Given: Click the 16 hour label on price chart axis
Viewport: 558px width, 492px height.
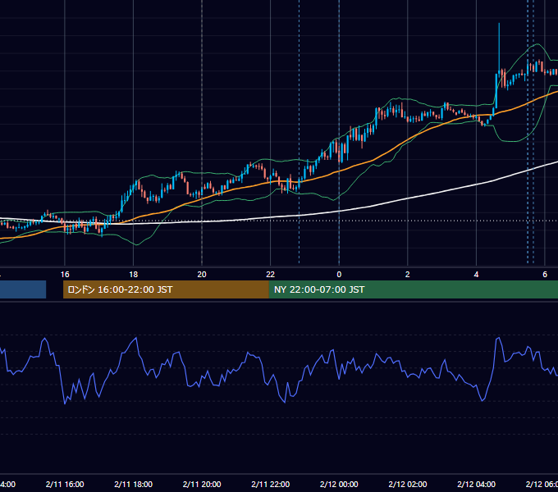Looking at the screenshot, I should click(x=65, y=275).
